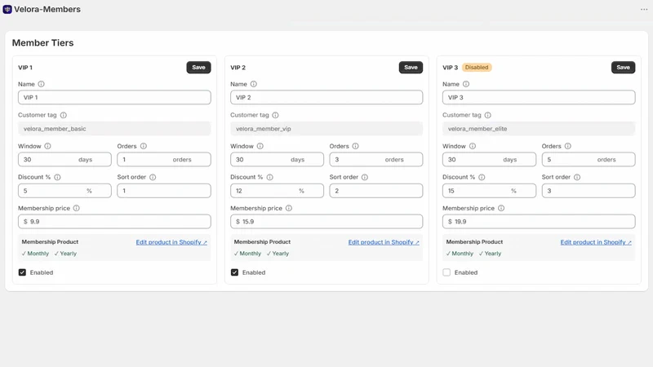The width and height of the screenshot is (653, 367).
Task: Click the Disabled badge on VIP 3
Action: tap(477, 68)
